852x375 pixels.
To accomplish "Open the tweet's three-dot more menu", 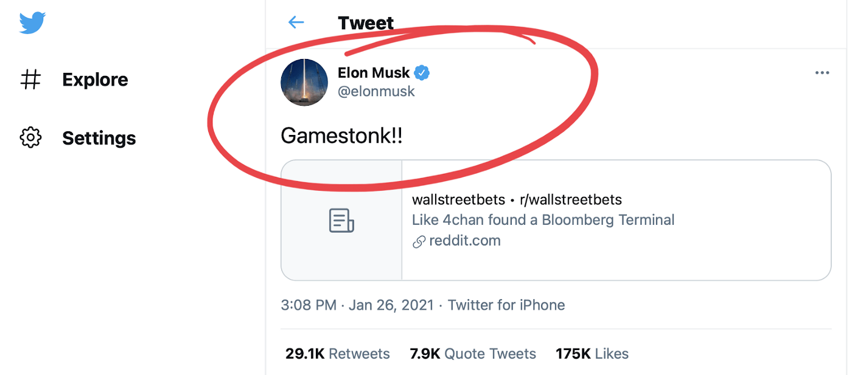I will click(x=822, y=73).
